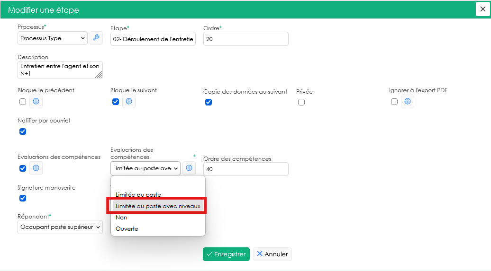
Task: Cancel with the Annuler button
Action: coord(273,254)
